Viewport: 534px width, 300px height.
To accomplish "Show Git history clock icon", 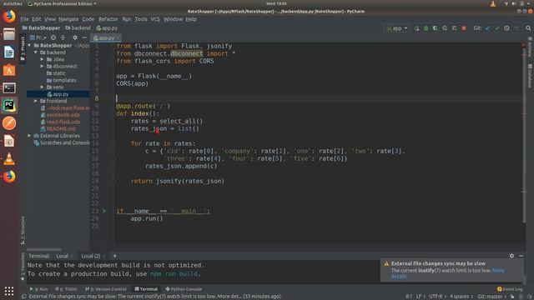I will pos(506,28).
